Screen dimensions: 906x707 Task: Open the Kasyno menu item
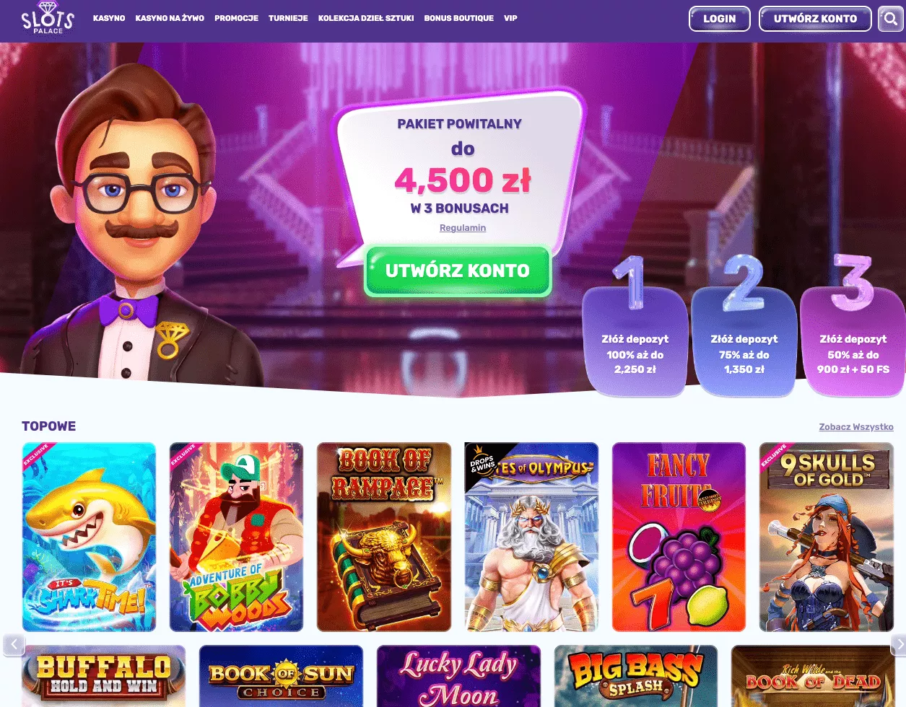coord(109,18)
